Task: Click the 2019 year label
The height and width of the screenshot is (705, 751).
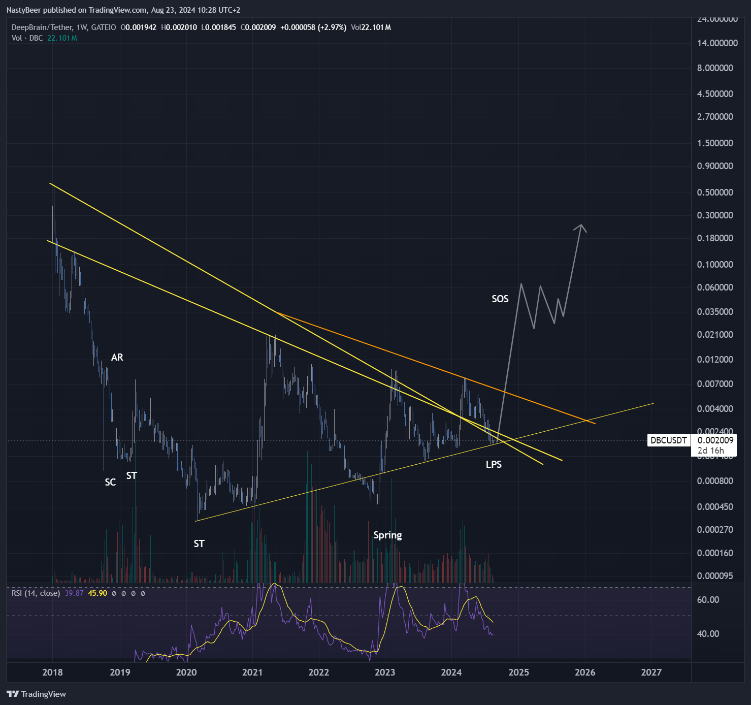Action: click(120, 672)
